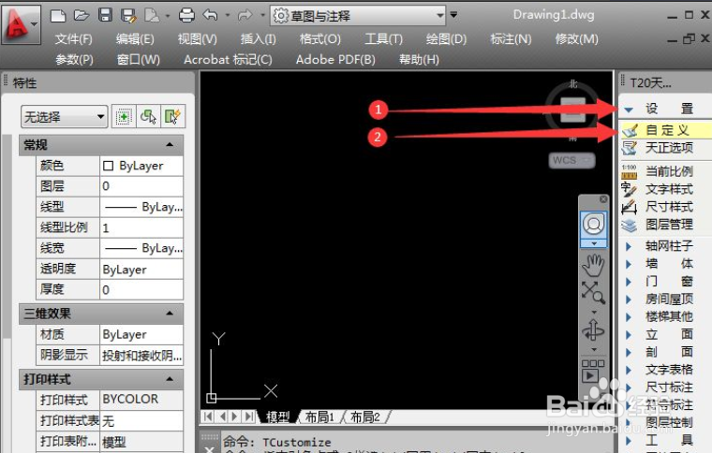Screen dimensions: 712x453
Task: Click the jump-to-first-tab arrow button
Action: coord(208,416)
